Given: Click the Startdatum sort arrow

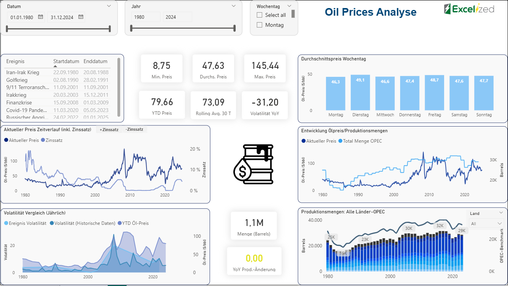Looking at the screenshot, I should click(55, 67).
